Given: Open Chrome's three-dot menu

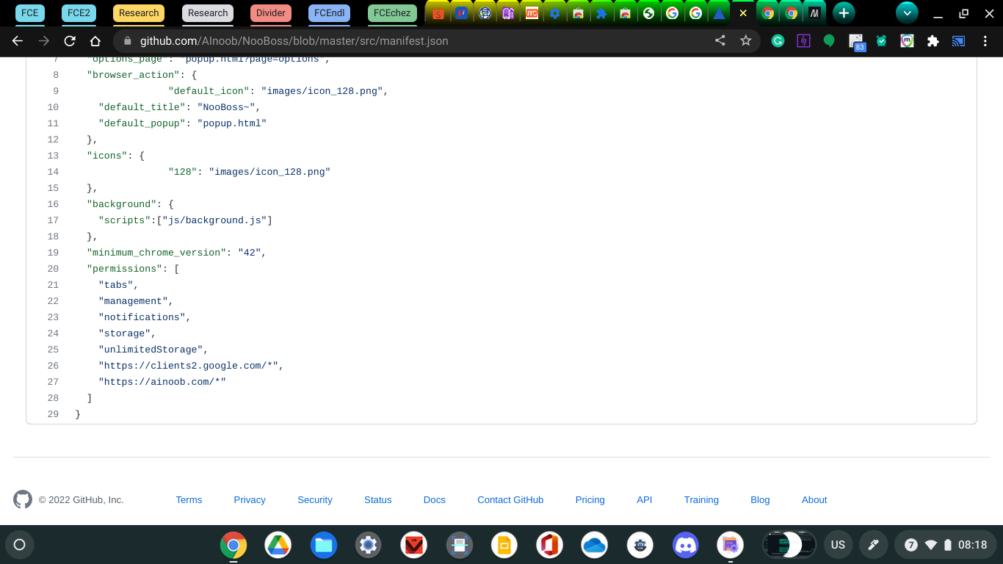Looking at the screenshot, I should tap(986, 42).
